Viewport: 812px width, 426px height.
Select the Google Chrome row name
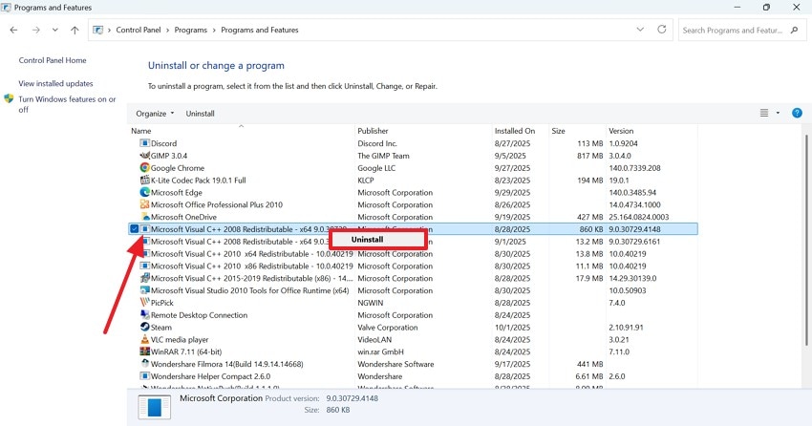click(x=178, y=168)
